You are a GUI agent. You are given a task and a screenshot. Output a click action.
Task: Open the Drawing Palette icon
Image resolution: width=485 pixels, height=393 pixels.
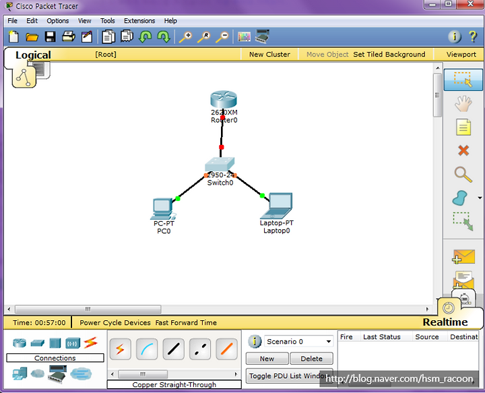coord(244,37)
